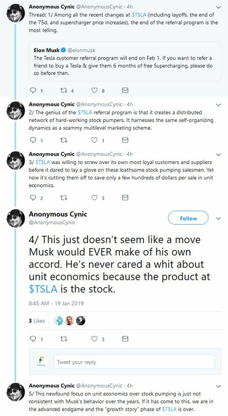Image resolution: width=228 pixels, height=416 pixels.
Task: Retweet tweet 3/ about loyal customers
Action: 64,198
